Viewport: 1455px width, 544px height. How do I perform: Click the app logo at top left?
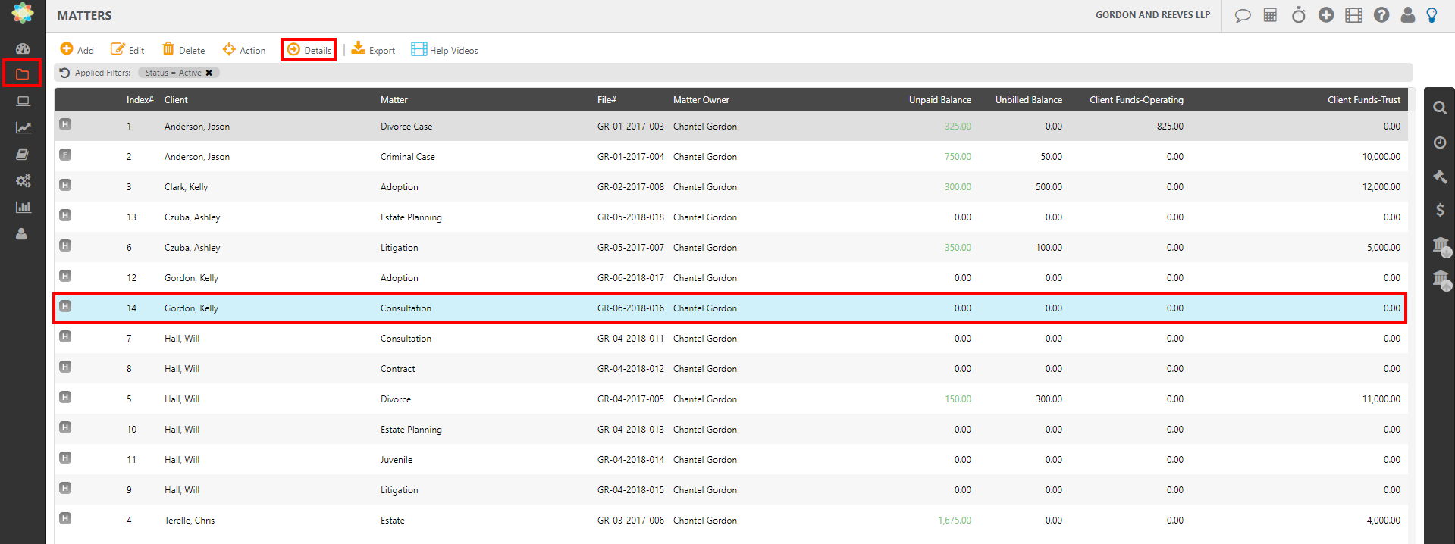click(23, 13)
